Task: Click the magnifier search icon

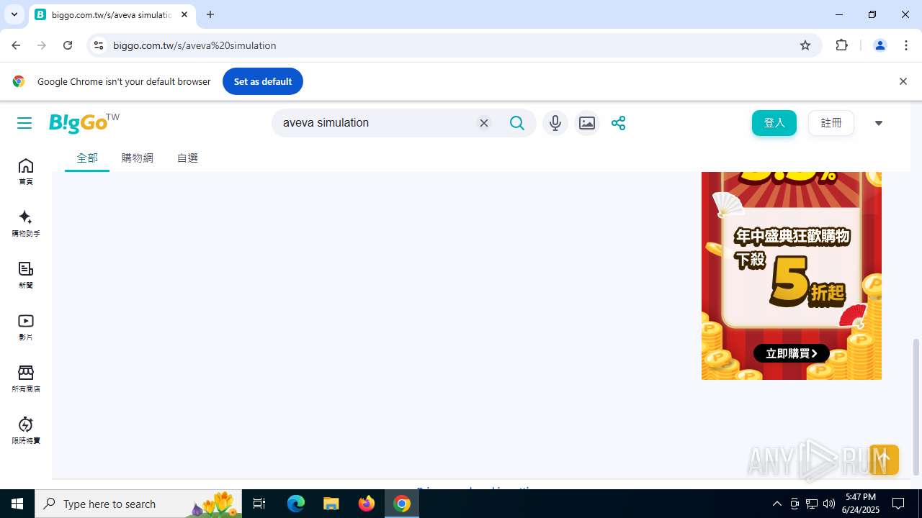Action: coord(517,123)
